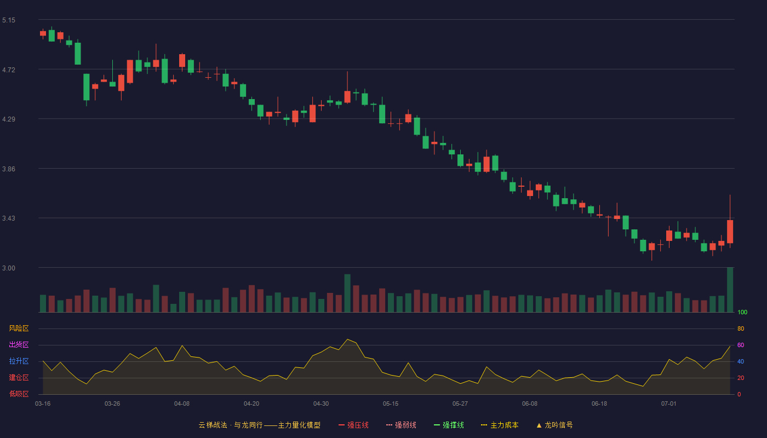Click the 07-01 date label
Viewport: 767px width, 438px height.
(x=669, y=404)
